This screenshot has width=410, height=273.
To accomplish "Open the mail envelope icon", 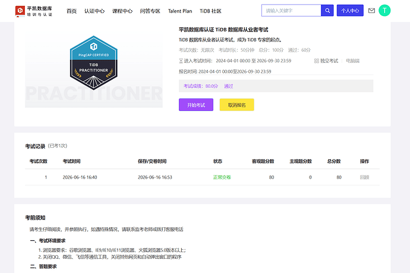I will tap(371, 11).
